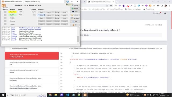The width and height of the screenshot is (172, 97).
Task: Toggle MySQL service checkbox
Action: 5,15
